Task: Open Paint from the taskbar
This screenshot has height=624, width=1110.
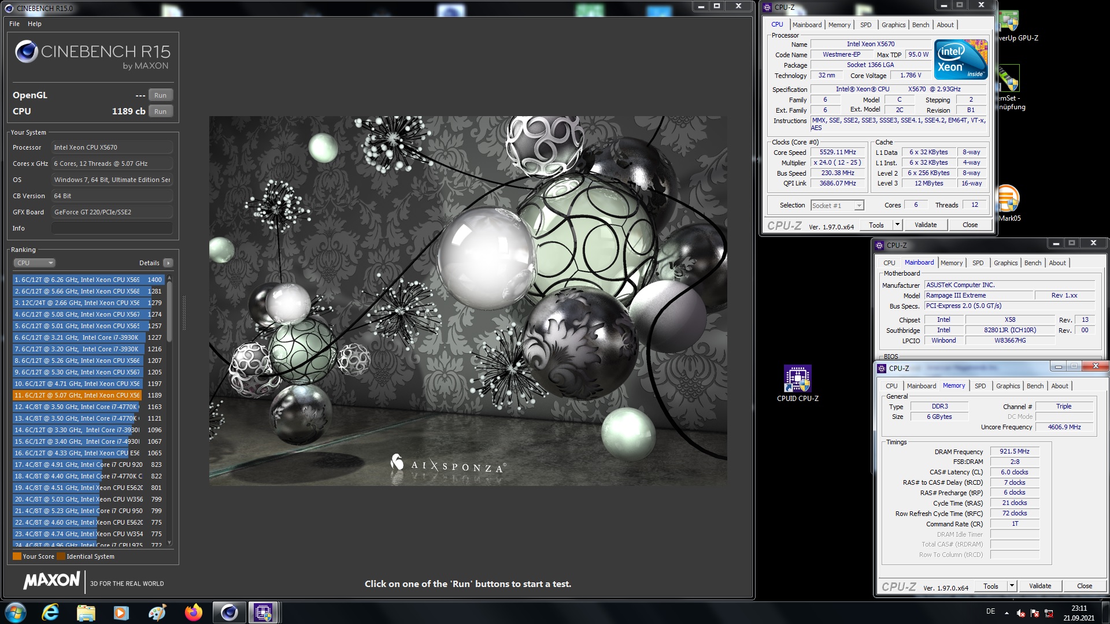Action: 157,612
